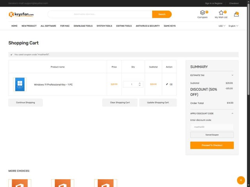The width and height of the screenshot is (250, 187).
Task: Click the Cancel Coupon button
Action: [212, 135]
